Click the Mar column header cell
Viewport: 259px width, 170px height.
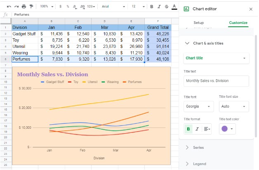click(105, 27)
